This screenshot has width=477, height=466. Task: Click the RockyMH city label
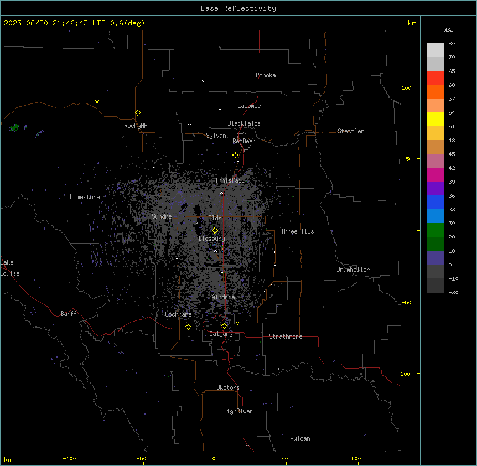click(x=136, y=126)
